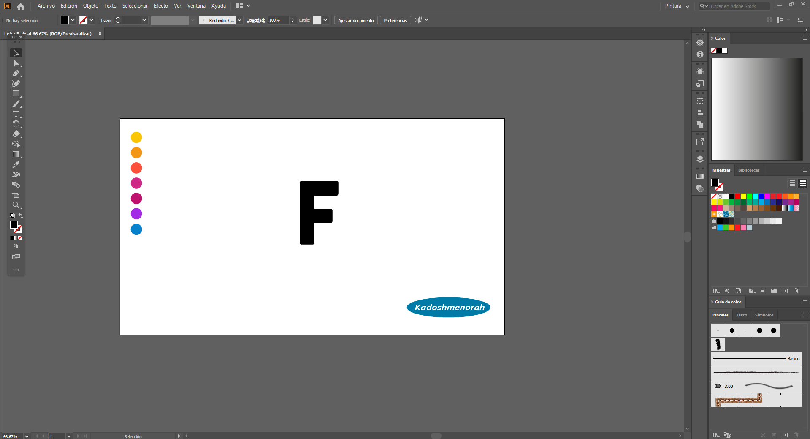This screenshot has height=439, width=810.
Task: Create new brush in Pinceles panel
Action: click(x=785, y=435)
